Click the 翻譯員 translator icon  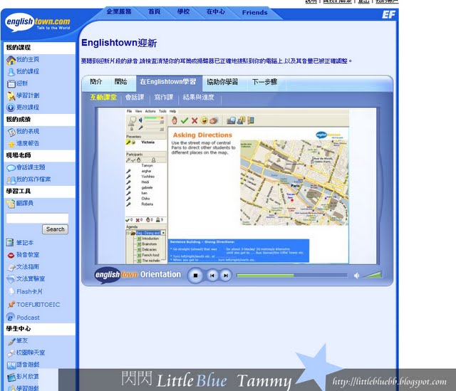tap(11, 204)
